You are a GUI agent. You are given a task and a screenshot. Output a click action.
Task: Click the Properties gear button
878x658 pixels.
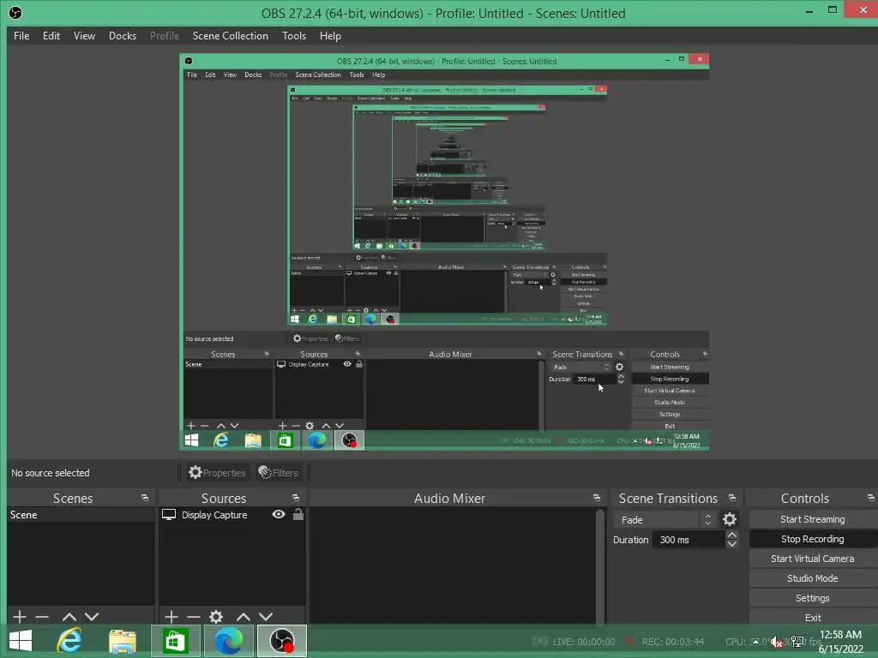point(217,473)
